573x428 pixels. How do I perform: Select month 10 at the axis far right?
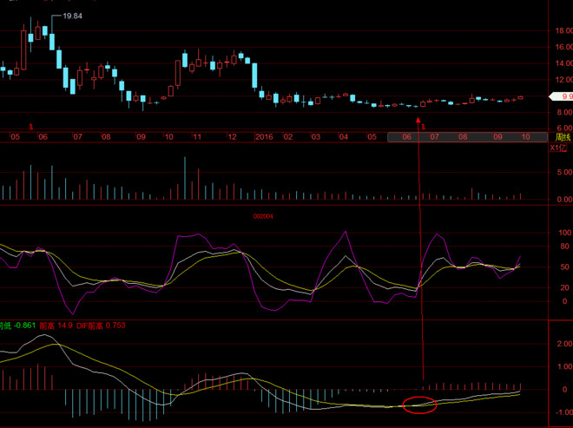[525, 137]
